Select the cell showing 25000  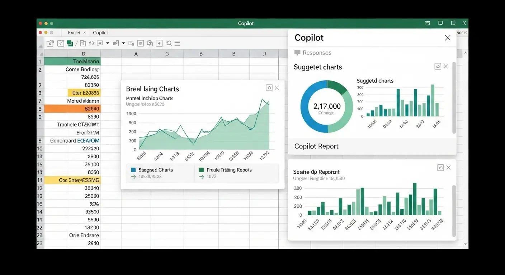[72, 196]
